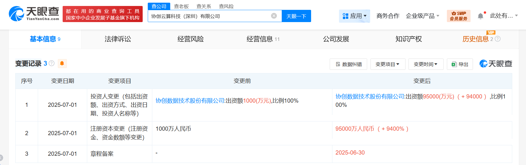
Task: Switch to the 查公司 search tab
Action: click(x=159, y=6)
